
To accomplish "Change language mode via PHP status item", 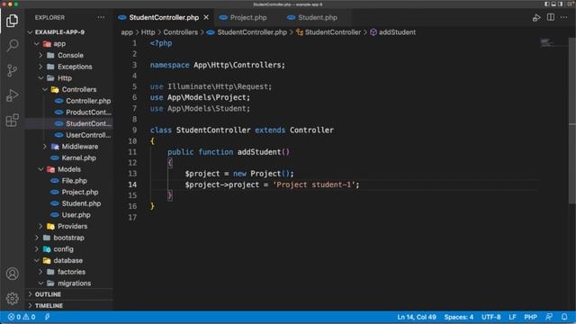I will (530, 317).
